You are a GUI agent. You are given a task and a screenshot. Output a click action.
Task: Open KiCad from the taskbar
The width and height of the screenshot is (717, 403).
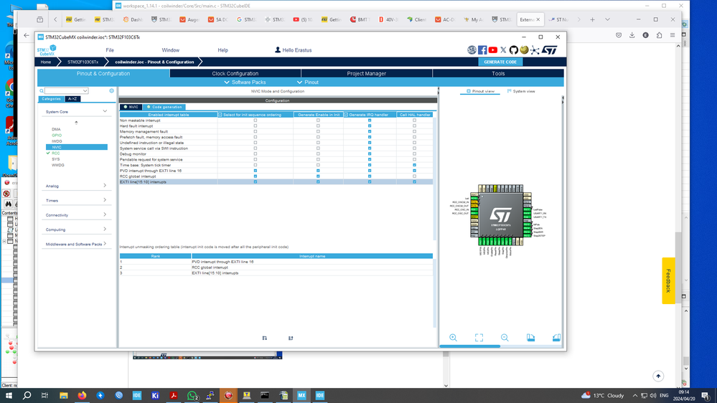(155, 395)
